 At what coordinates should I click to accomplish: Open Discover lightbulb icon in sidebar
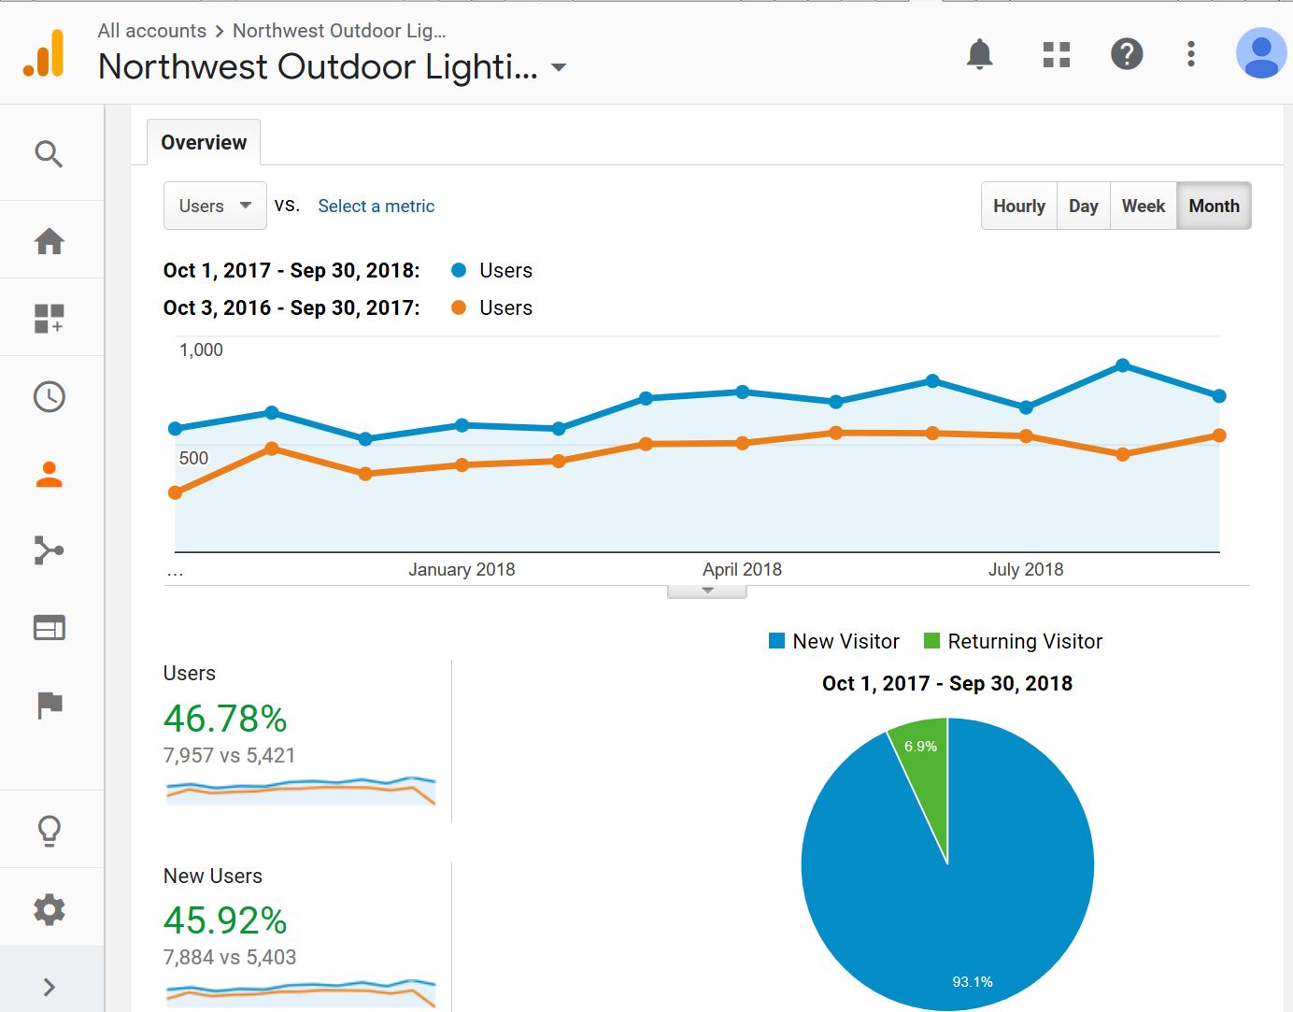tap(49, 830)
